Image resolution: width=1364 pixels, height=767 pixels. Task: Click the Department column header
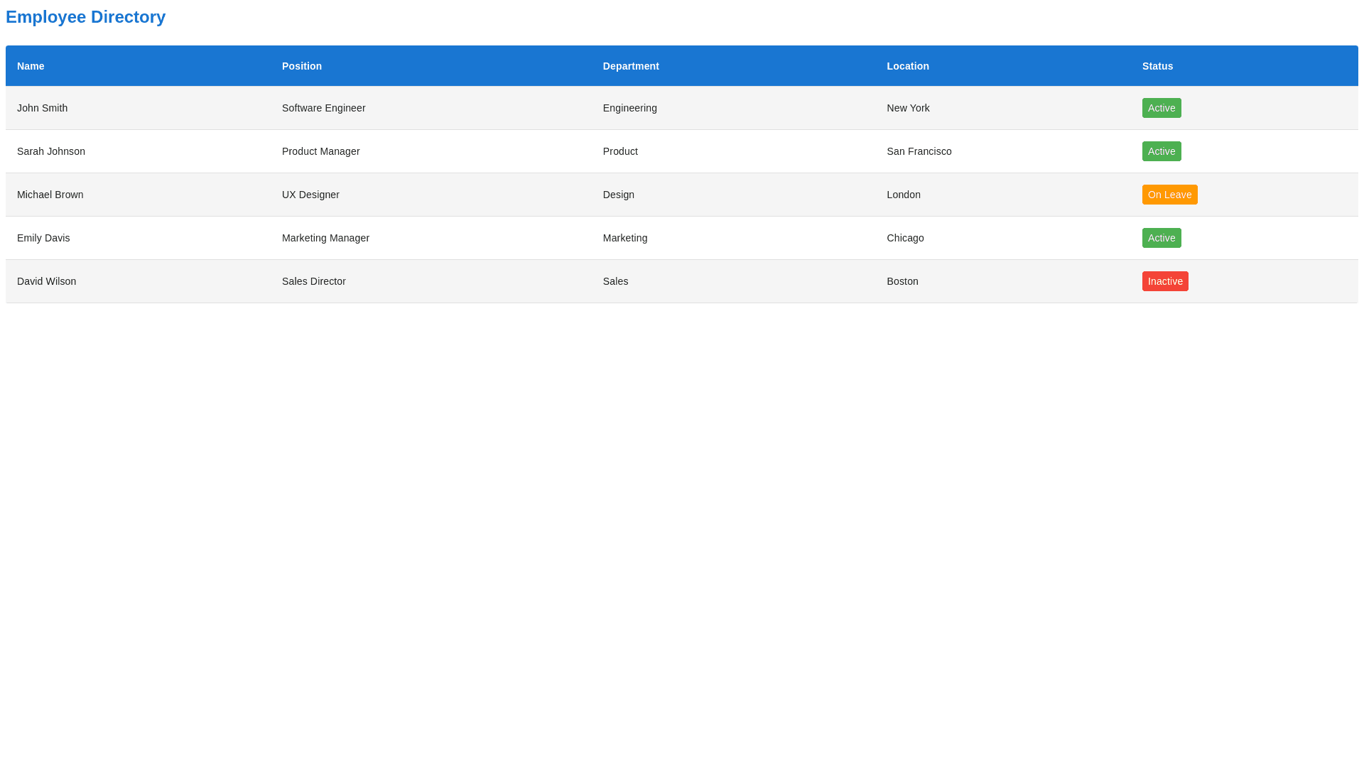631,66
